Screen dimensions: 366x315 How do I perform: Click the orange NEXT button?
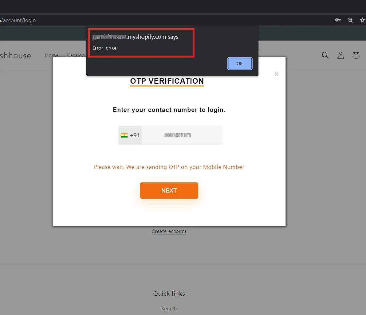coord(169,190)
